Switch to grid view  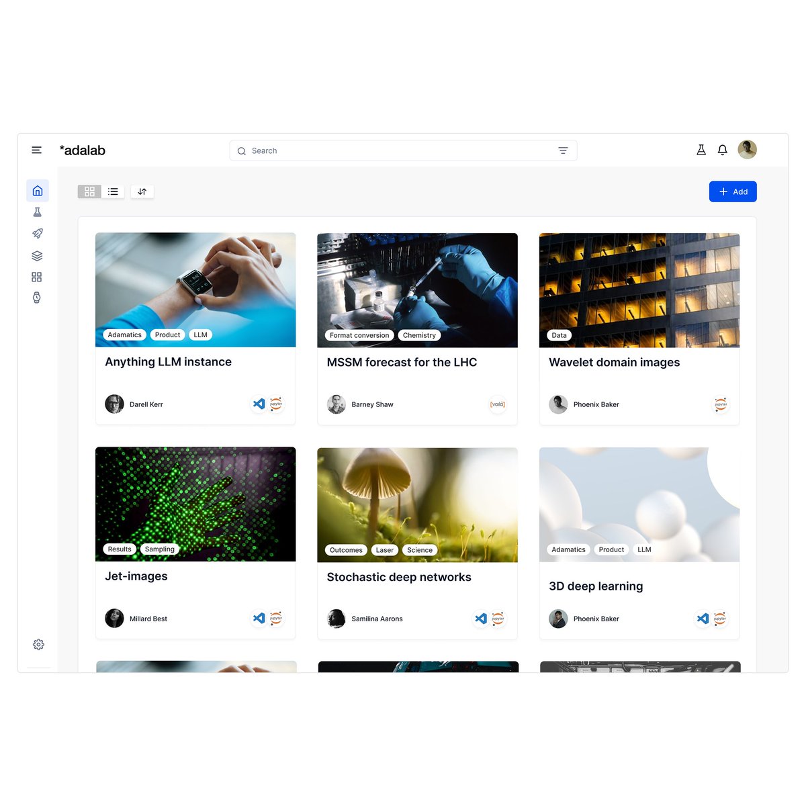click(89, 191)
